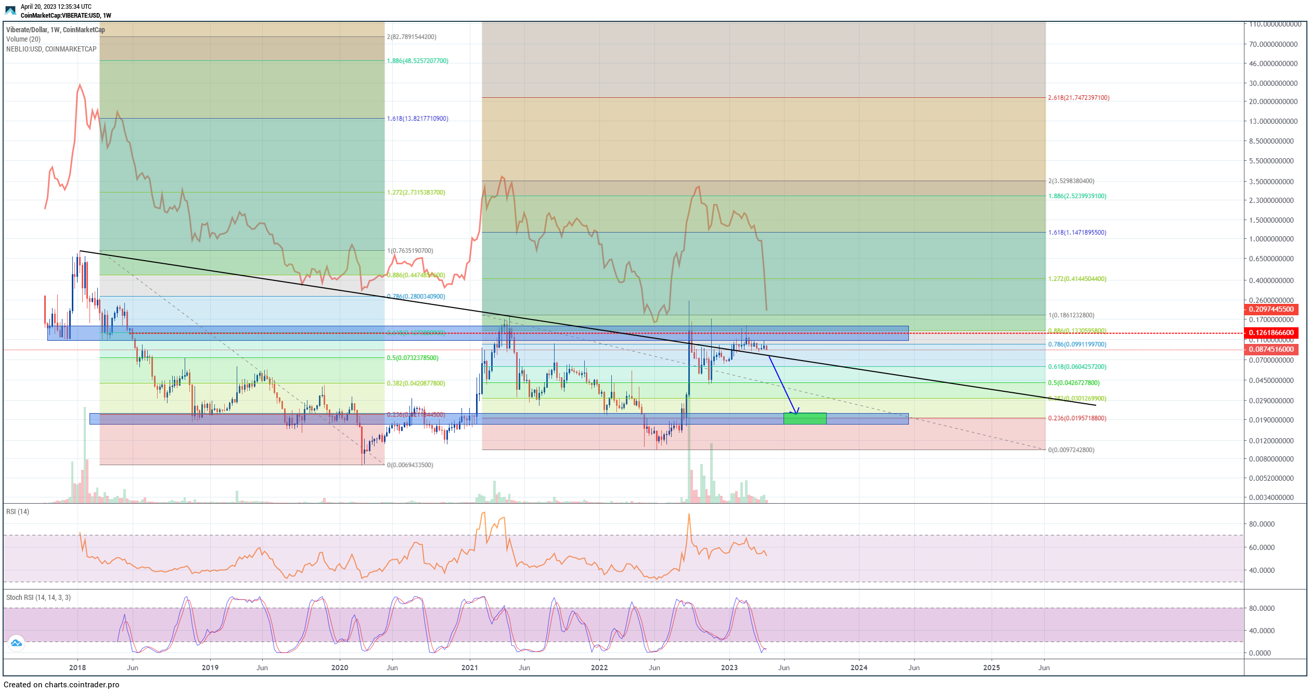Click the 0(0.0069433500) Fibonacci level label
Image resolution: width=1310 pixels, height=692 pixels.
[410, 465]
